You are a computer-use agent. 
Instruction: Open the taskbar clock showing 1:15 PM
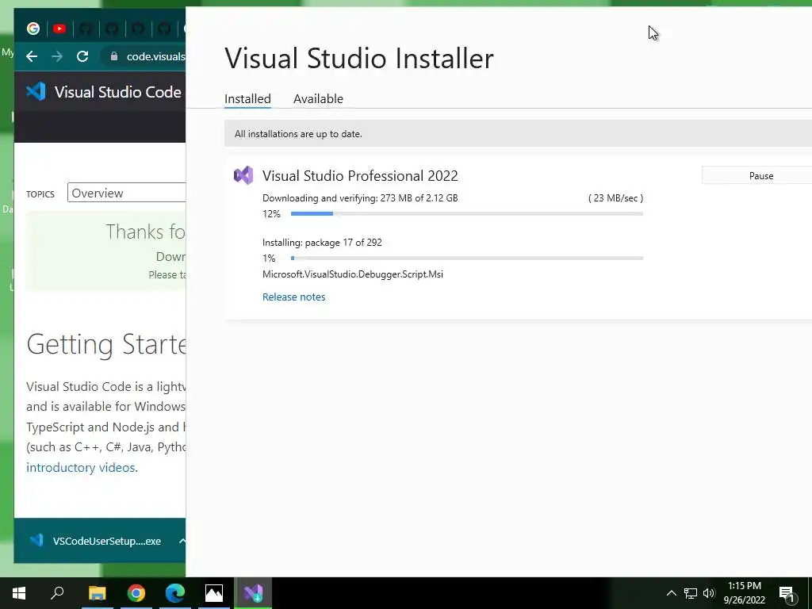click(744, 593)
